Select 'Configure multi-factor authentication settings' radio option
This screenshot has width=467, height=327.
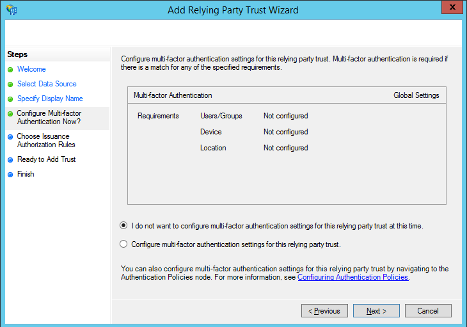[x=123, y=244]
